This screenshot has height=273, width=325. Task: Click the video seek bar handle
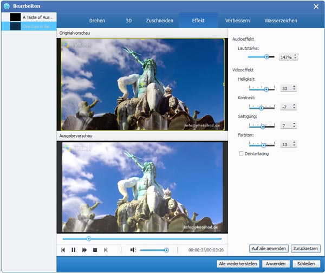(89, 239)
